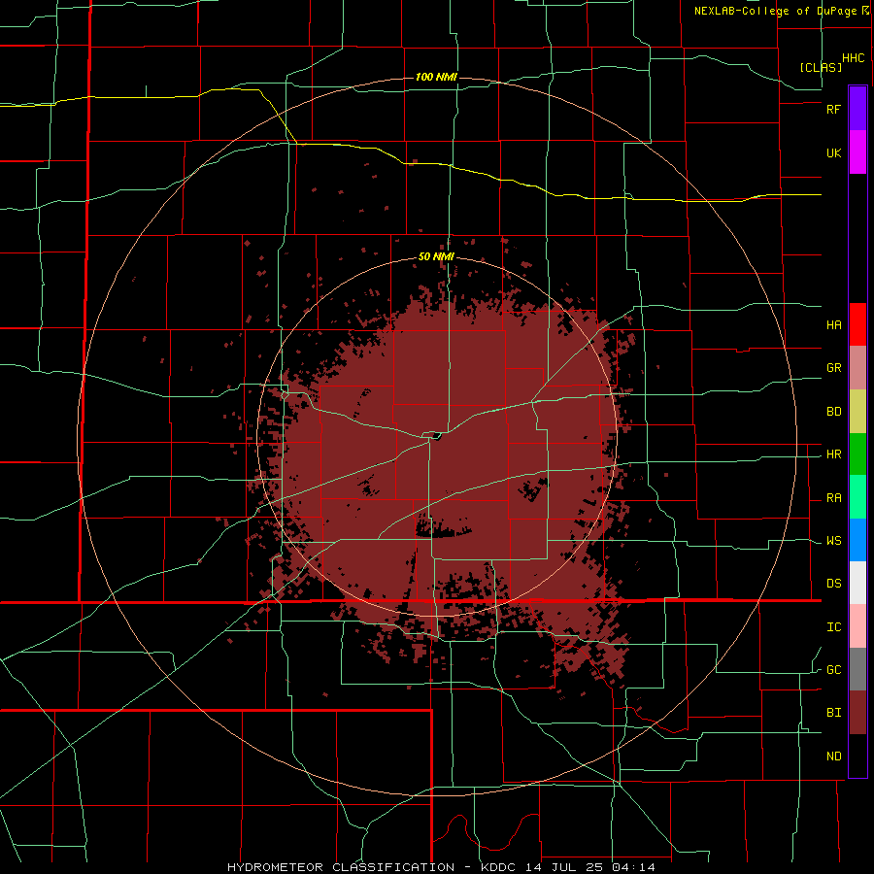Select the HA legend label
874x874 pixels.
833,325
